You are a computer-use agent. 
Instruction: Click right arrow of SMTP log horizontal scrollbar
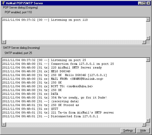pyautogui.click(x=144, y=124)
